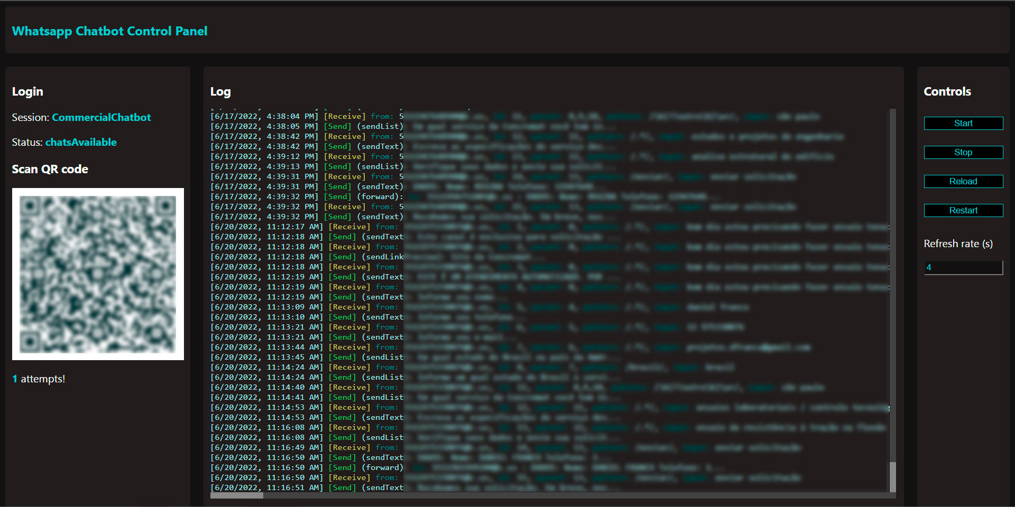Image resolution: width=1015 pixels, height=507 pixels.
Task: Click the chatsAvailable status text
Action: [81, 142]
